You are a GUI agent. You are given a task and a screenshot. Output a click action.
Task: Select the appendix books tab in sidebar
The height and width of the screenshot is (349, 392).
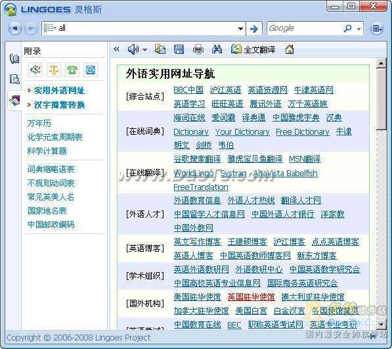(x=14, y=100)
